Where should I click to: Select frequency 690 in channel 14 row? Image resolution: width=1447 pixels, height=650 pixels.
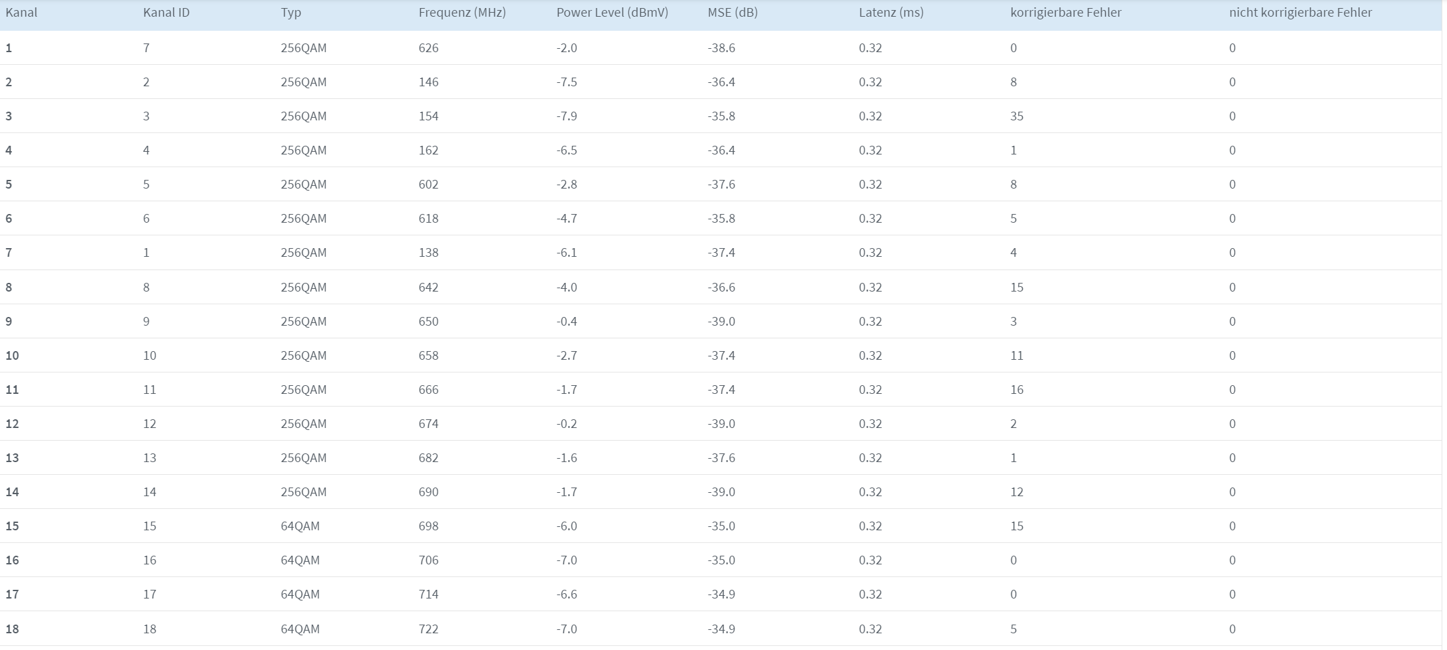(429, 492)
